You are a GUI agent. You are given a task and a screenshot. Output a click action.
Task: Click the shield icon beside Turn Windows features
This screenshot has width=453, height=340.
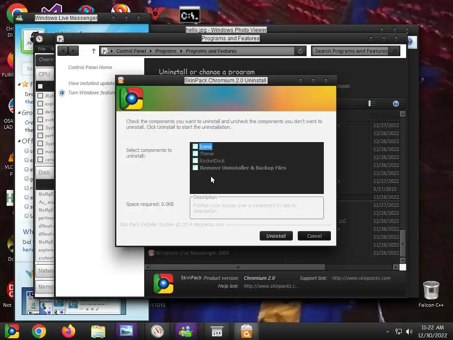62,93
